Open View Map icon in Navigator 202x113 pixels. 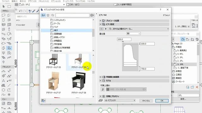[187, 39]
